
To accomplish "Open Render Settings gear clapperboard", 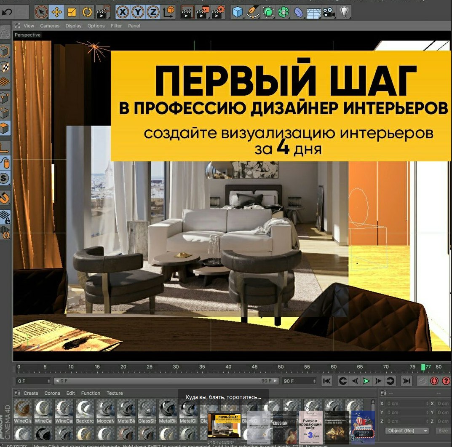I will pos(218,12).
